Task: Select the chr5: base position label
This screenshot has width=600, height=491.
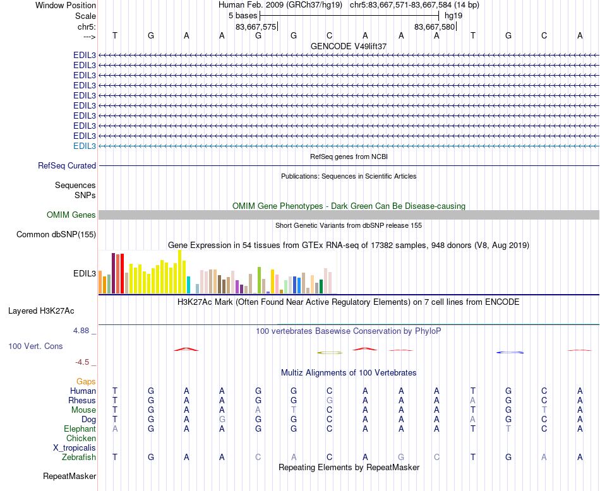Action: tap(87, 27)
